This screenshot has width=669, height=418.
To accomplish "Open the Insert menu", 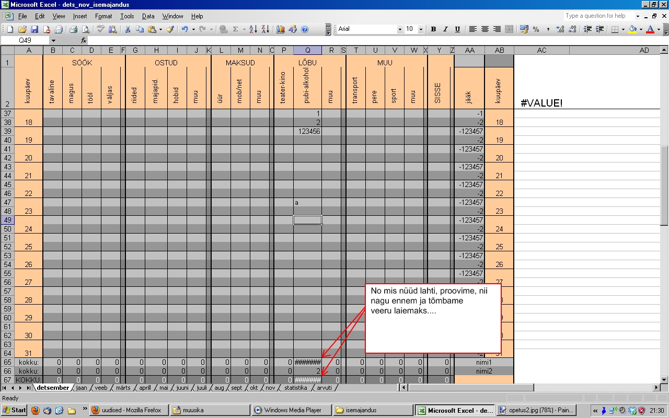I will [80, 16].
